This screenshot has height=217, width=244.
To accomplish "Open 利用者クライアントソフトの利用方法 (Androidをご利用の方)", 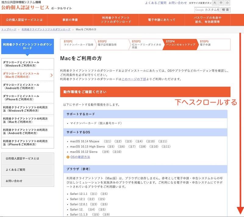I will [x=27, y=131].
